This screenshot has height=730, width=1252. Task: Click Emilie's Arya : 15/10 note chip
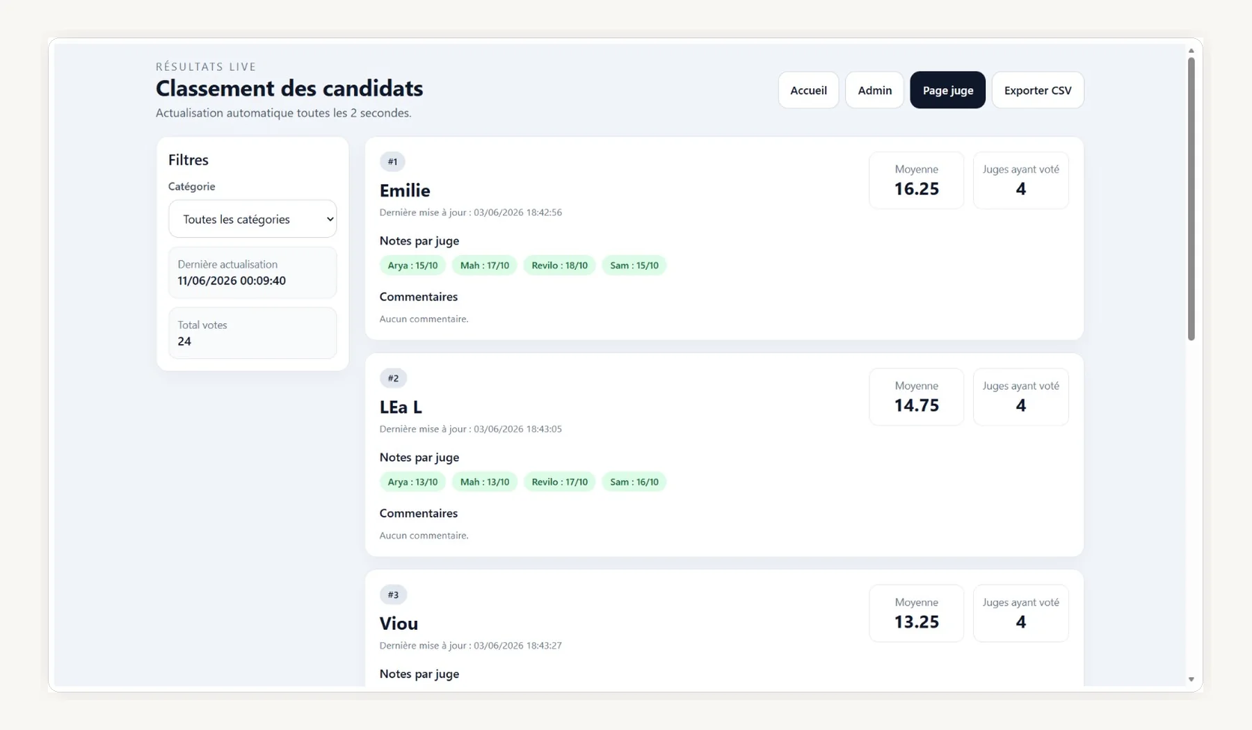point(412,266)
